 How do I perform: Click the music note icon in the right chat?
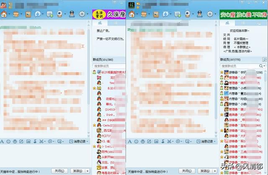click(x=163, y=142)
